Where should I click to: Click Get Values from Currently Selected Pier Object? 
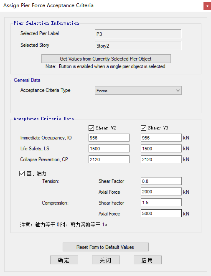click(106, 58)
